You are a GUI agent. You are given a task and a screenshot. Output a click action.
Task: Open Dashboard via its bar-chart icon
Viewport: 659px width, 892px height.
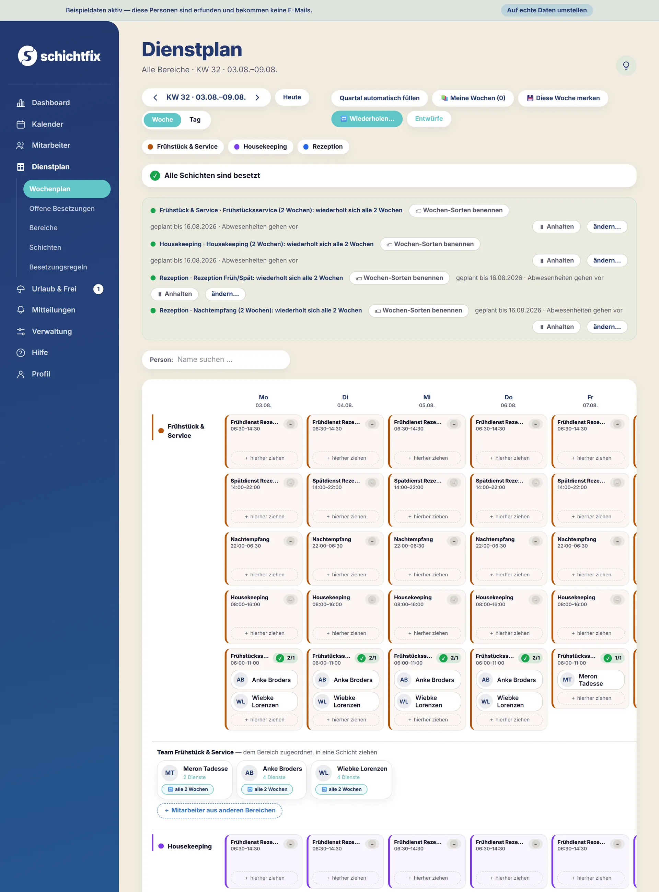click(x=21, y=103)
